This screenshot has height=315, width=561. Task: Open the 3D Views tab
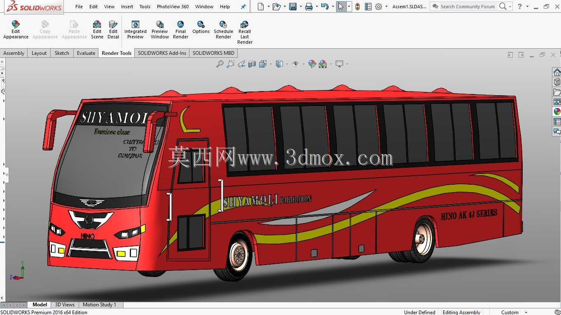point(65,305)
